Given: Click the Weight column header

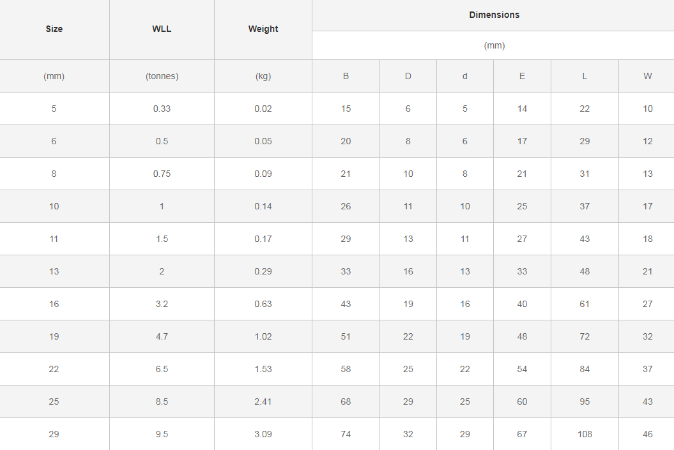Looking at the screenshot, I should (263, 29).
